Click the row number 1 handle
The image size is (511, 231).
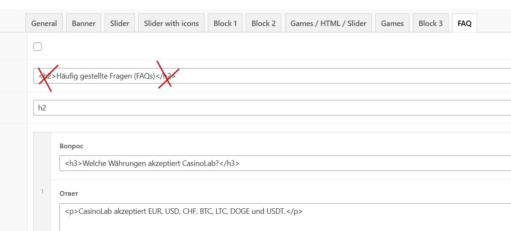[x=42, y=192]
